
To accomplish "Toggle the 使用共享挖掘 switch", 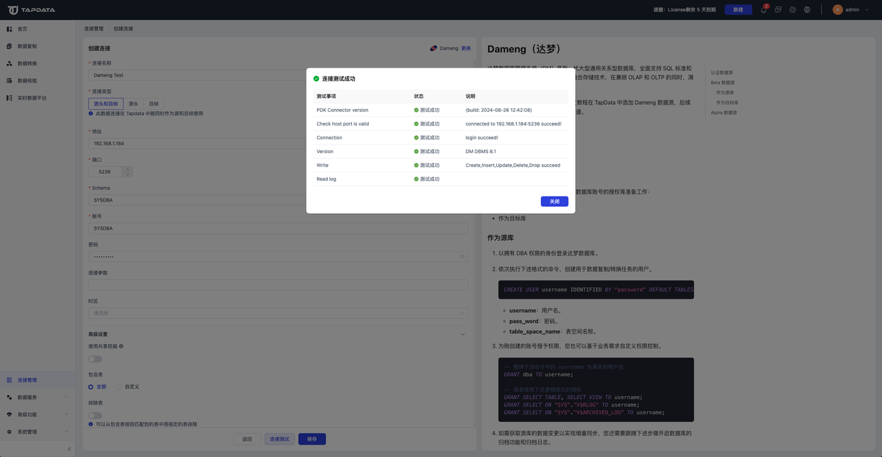I will (x=95, y=358).
